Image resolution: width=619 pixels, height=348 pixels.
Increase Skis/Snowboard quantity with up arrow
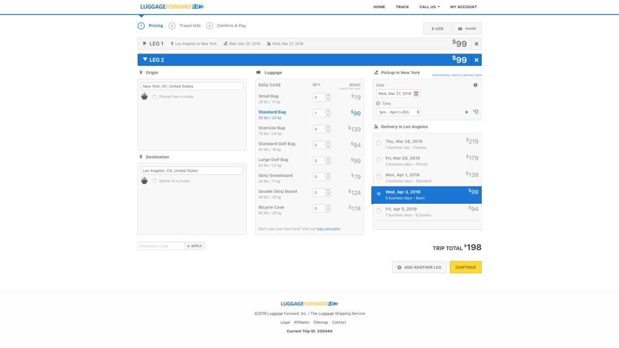(328, 175)
